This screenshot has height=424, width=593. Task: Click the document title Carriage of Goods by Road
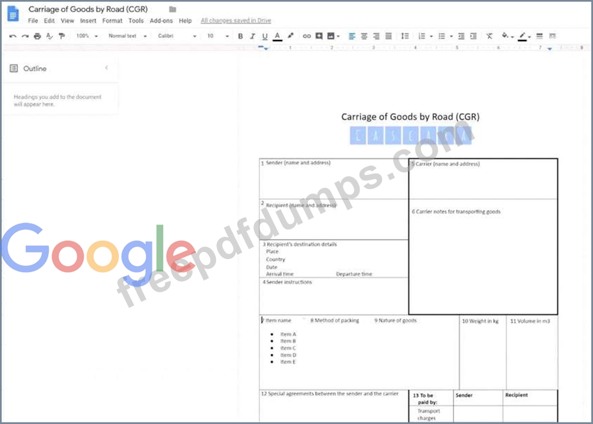[x=88, y=9]
